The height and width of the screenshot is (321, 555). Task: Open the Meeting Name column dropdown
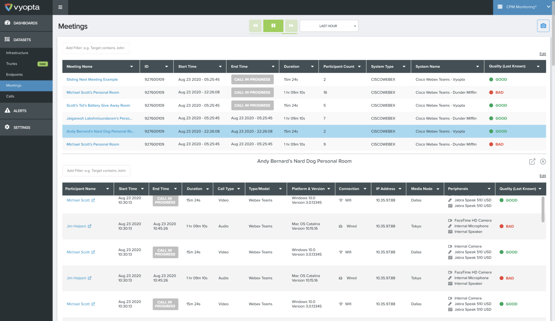coord(132,66)
